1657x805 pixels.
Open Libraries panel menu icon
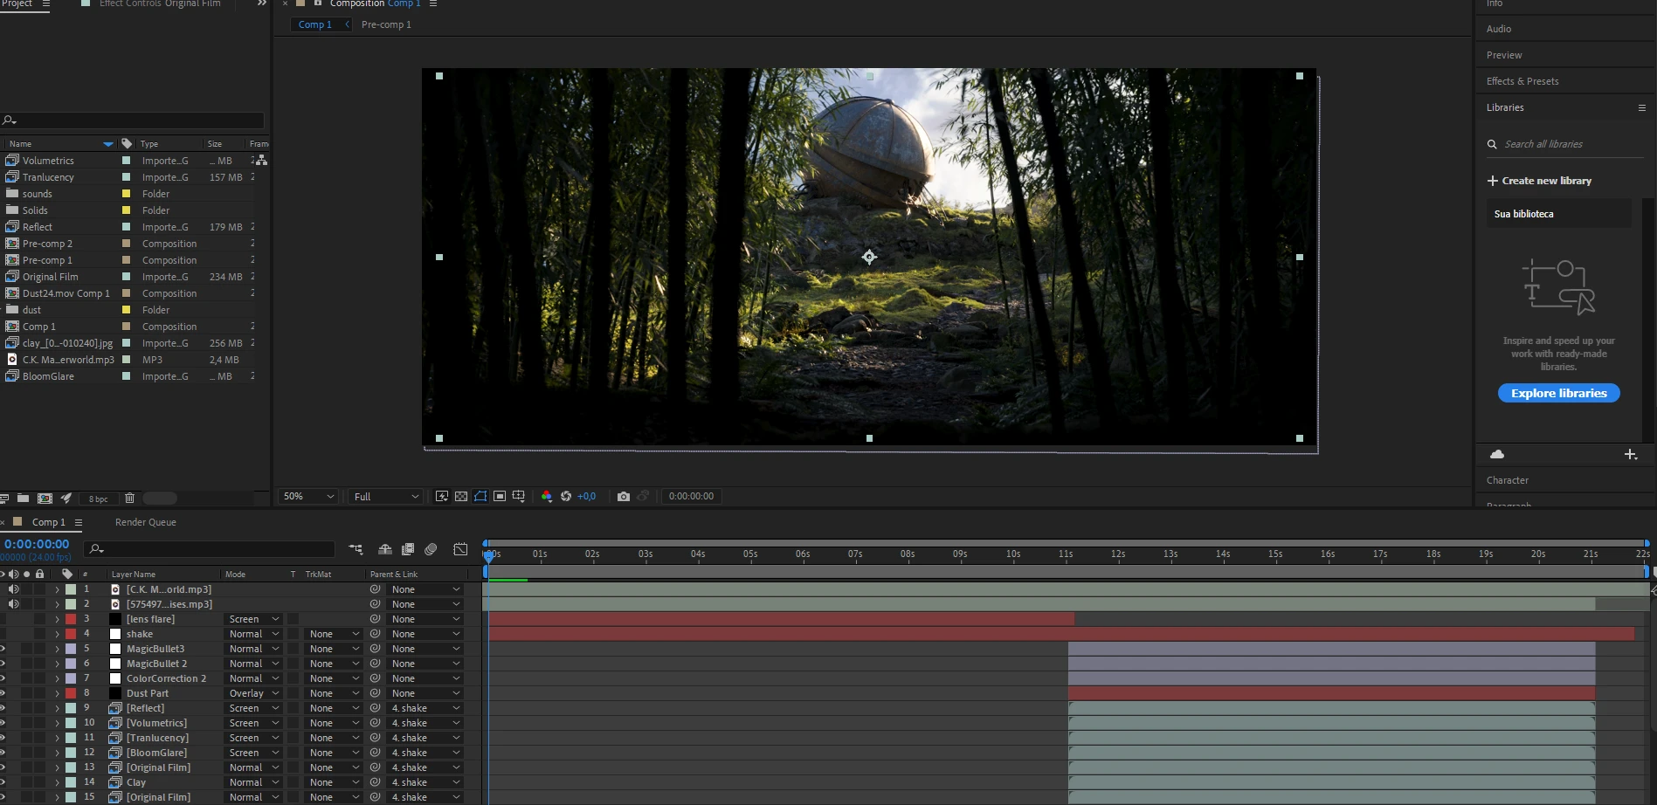click(x=1642, y=107)
